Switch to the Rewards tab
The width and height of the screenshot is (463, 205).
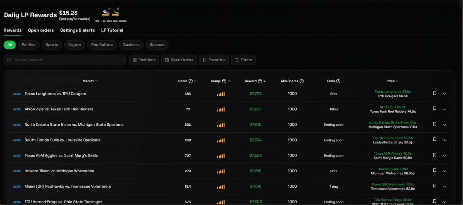pyautogui.click(x=13, y=30)
